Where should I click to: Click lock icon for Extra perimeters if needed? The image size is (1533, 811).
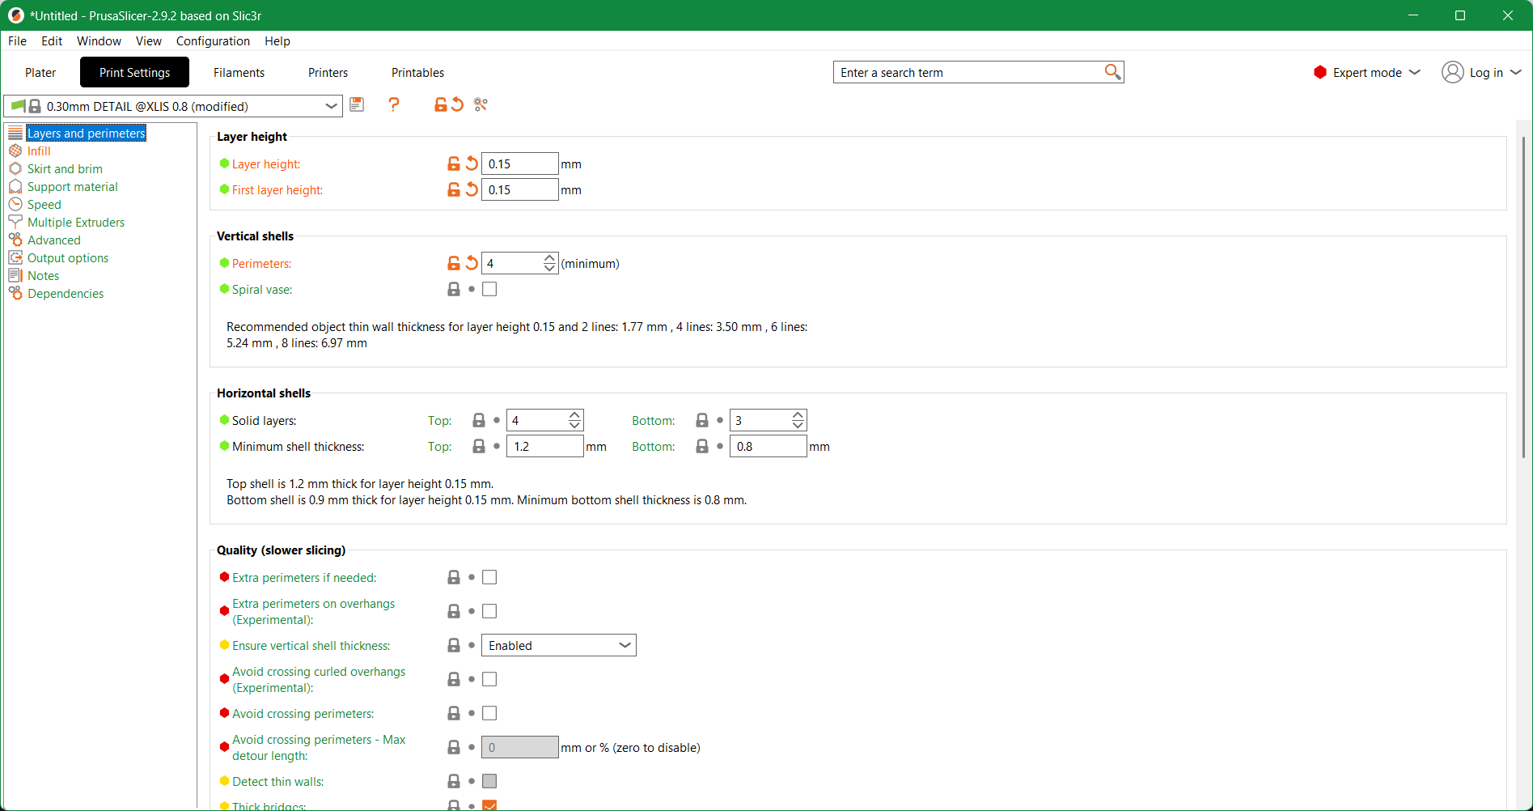[454, 577]
